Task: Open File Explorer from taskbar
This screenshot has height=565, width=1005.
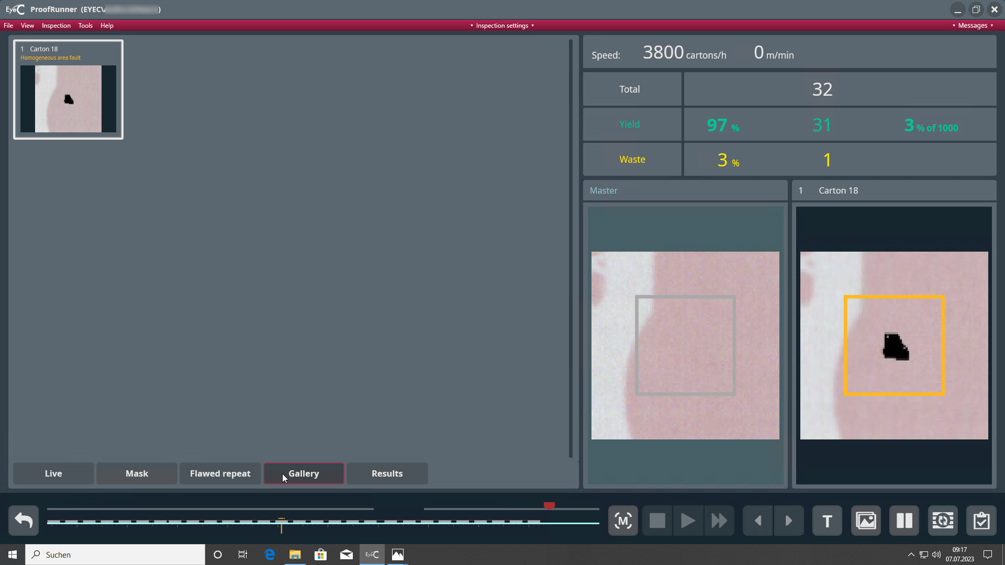Action: coord(295,555)
